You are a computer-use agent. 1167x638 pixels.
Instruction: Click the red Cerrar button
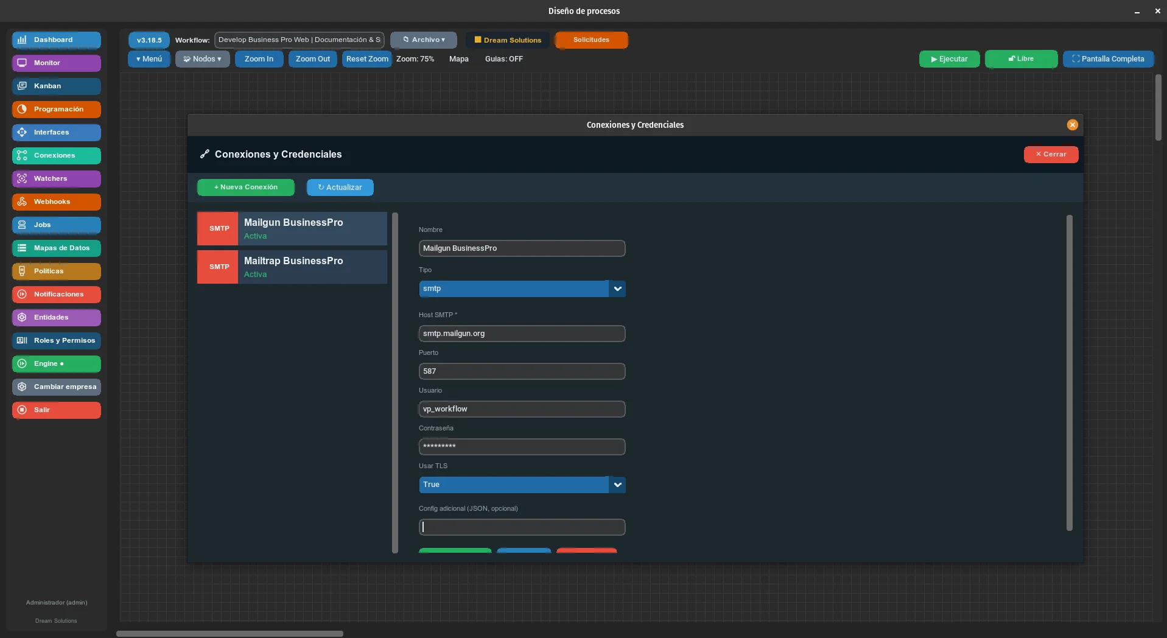[1051, 154]
